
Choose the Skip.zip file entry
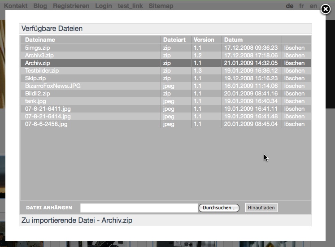tap(35, 78)
